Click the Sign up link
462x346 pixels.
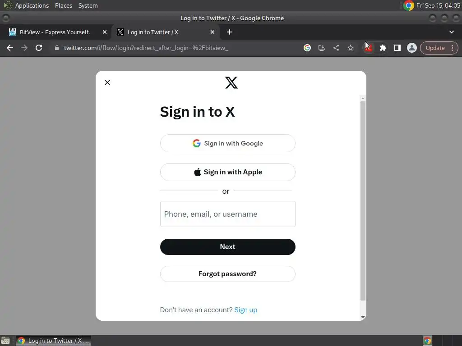(246, 310)
